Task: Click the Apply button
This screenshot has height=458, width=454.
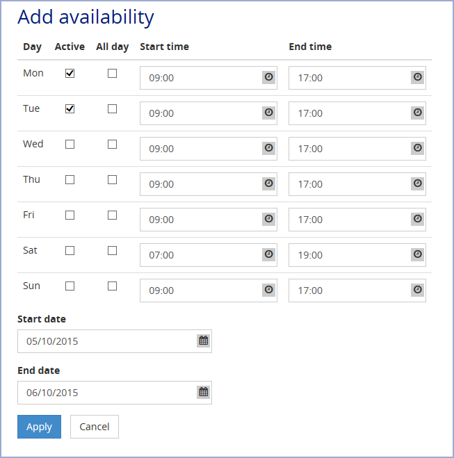Action: [39, 427]
